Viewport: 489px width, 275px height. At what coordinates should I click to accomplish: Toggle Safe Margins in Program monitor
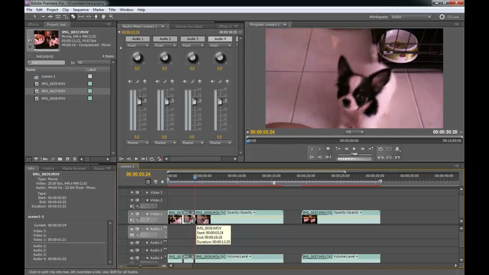click(389, 149)
